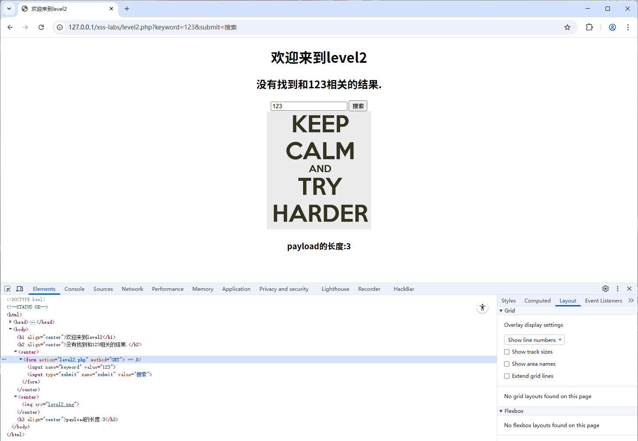Select the h2 element row in DOM
Image resolution: width=638 pixels, height=441 pixels.
[248, 344]
